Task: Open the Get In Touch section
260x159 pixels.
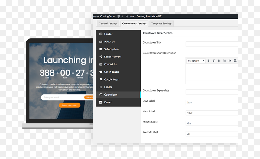Action: (118, 72)
